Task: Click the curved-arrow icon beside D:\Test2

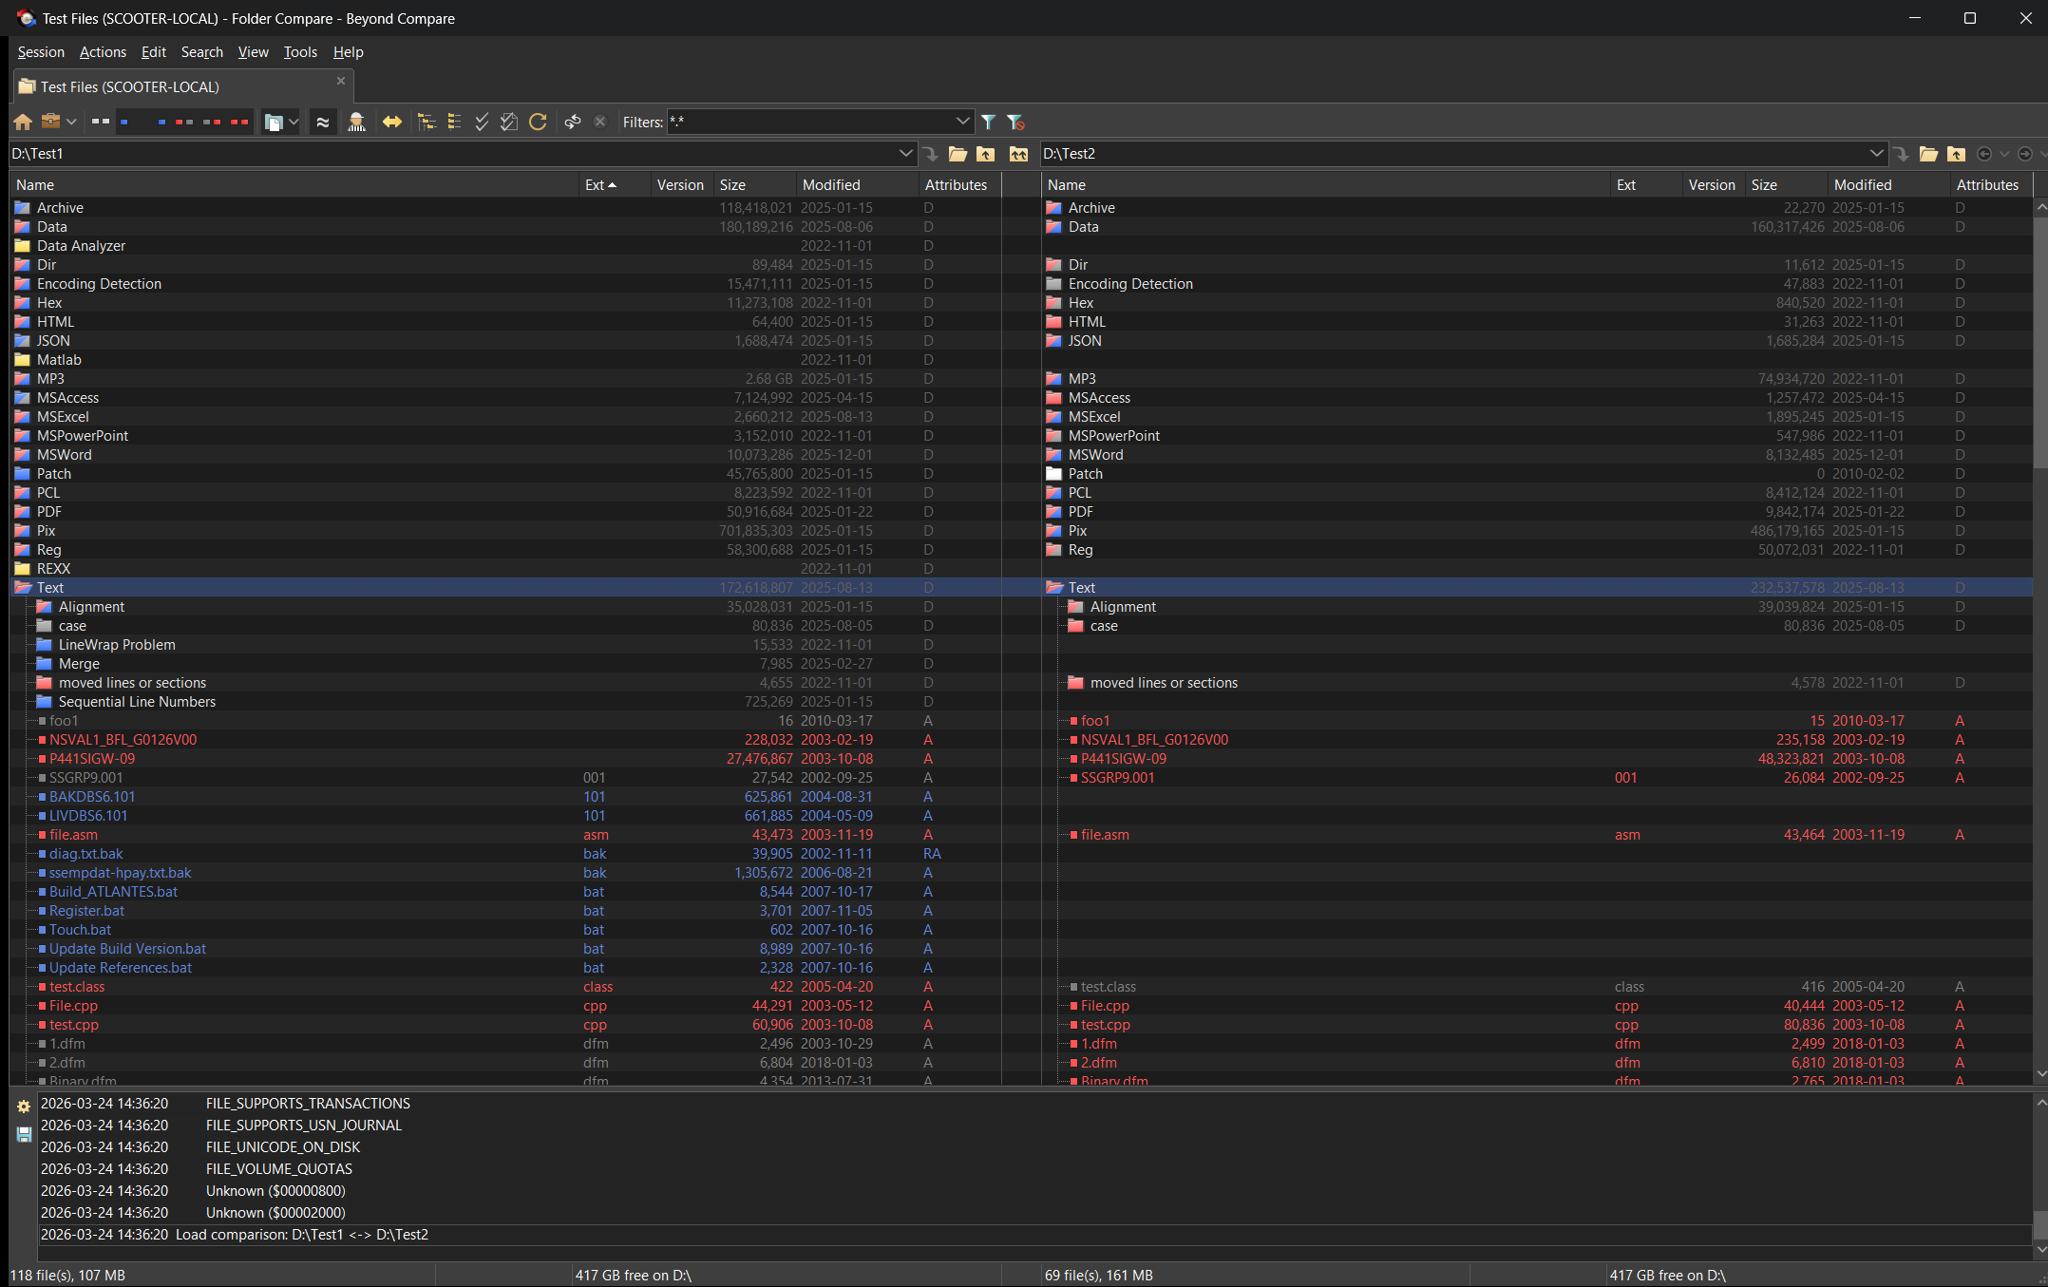Action: tap(1901, 154)
